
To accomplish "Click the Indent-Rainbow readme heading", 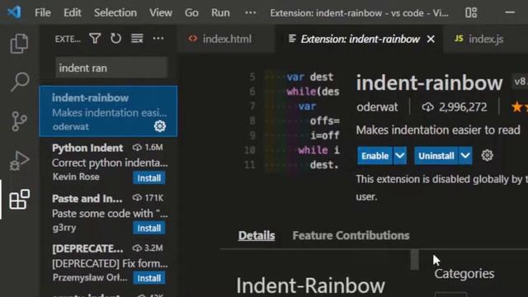I will [310, 285].
